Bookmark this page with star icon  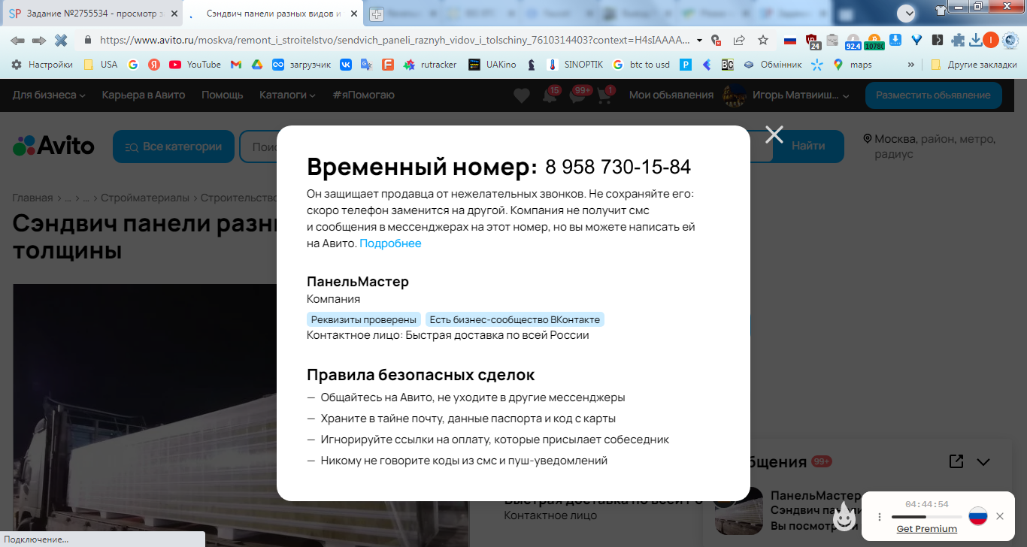pos(763,40)
